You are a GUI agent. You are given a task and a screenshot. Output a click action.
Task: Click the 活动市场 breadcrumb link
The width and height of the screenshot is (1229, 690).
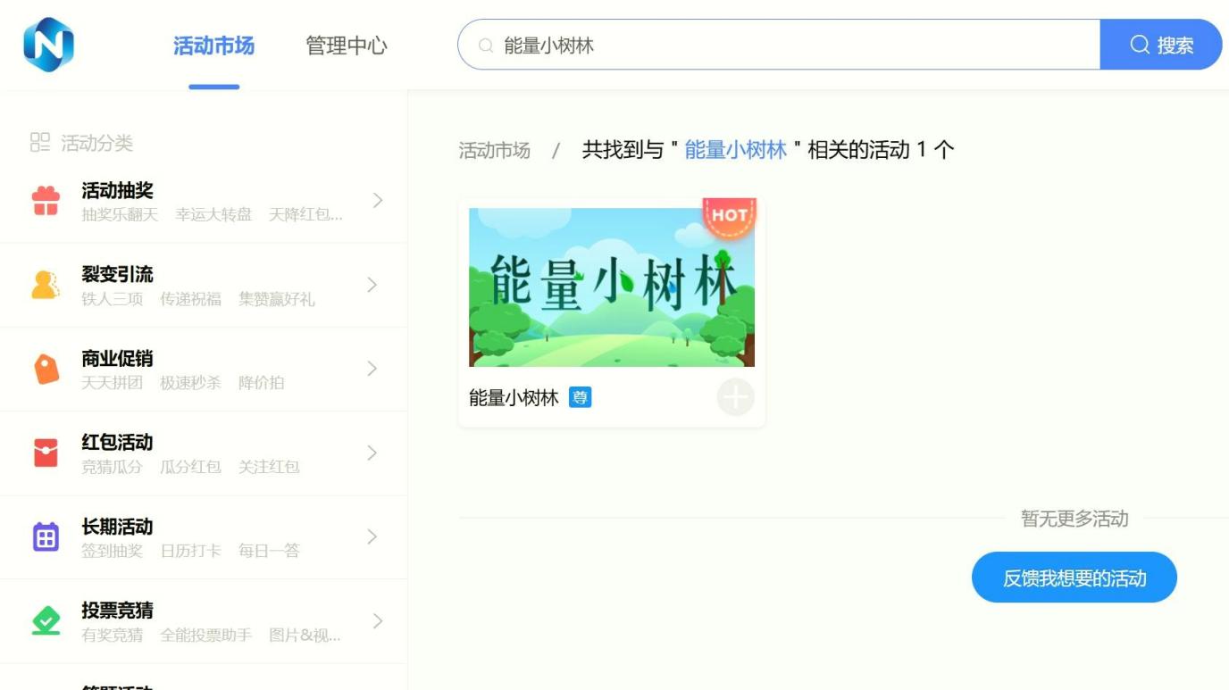pos(494,151)
